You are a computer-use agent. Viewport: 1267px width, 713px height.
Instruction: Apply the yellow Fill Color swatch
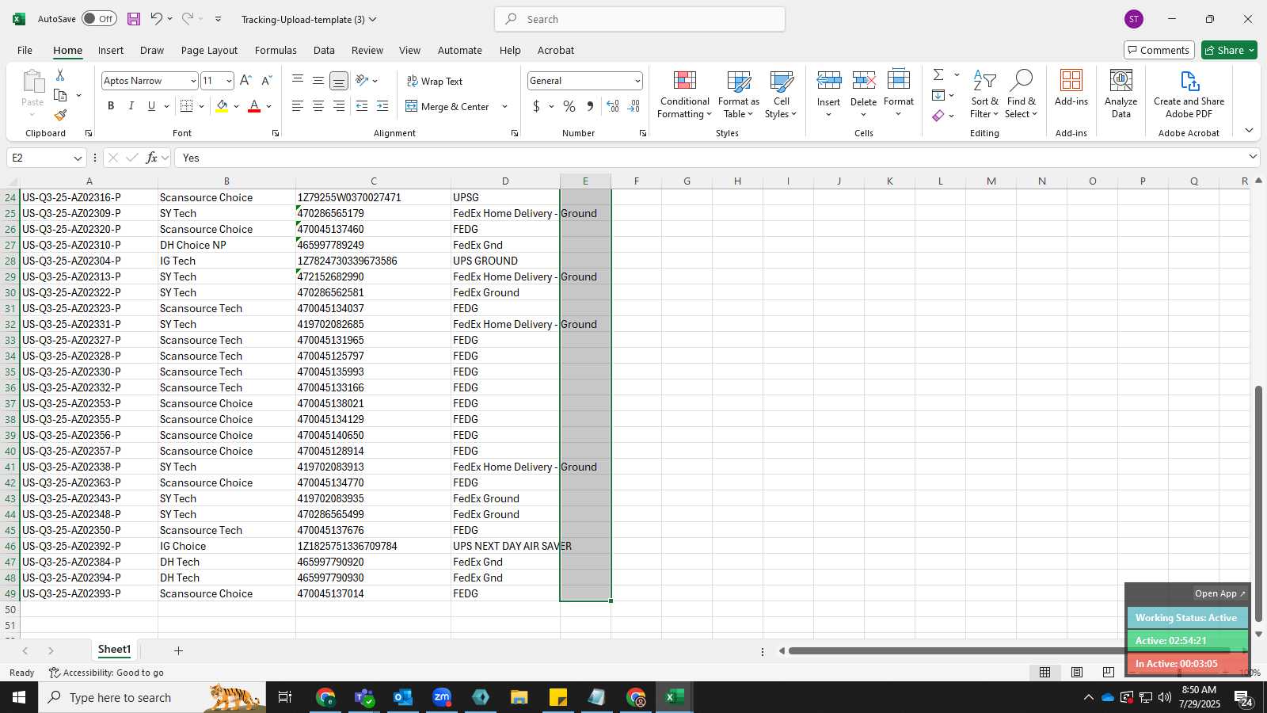point(222,106)
